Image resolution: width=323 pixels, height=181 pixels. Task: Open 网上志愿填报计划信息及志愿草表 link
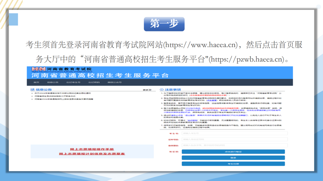(x=92, y=154)
